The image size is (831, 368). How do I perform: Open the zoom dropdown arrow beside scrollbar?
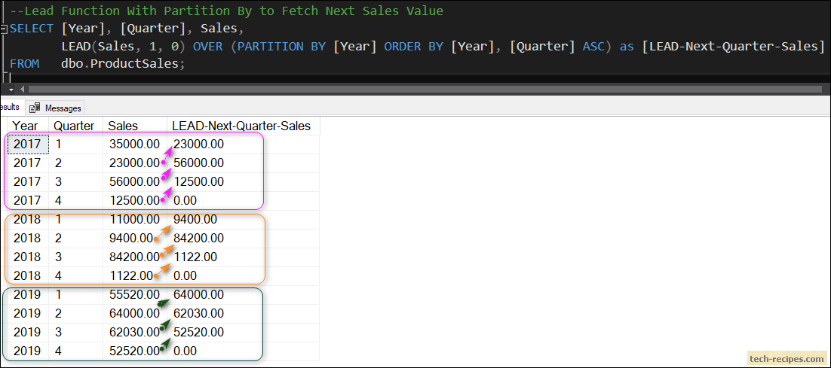click(11, 90)
